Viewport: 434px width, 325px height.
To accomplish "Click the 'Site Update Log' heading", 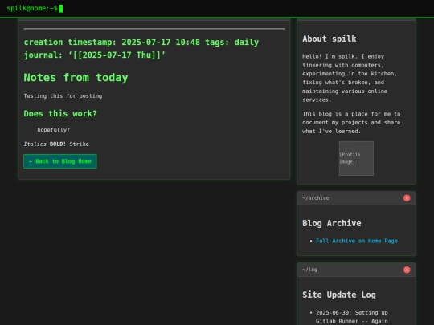I will (339, 295).
